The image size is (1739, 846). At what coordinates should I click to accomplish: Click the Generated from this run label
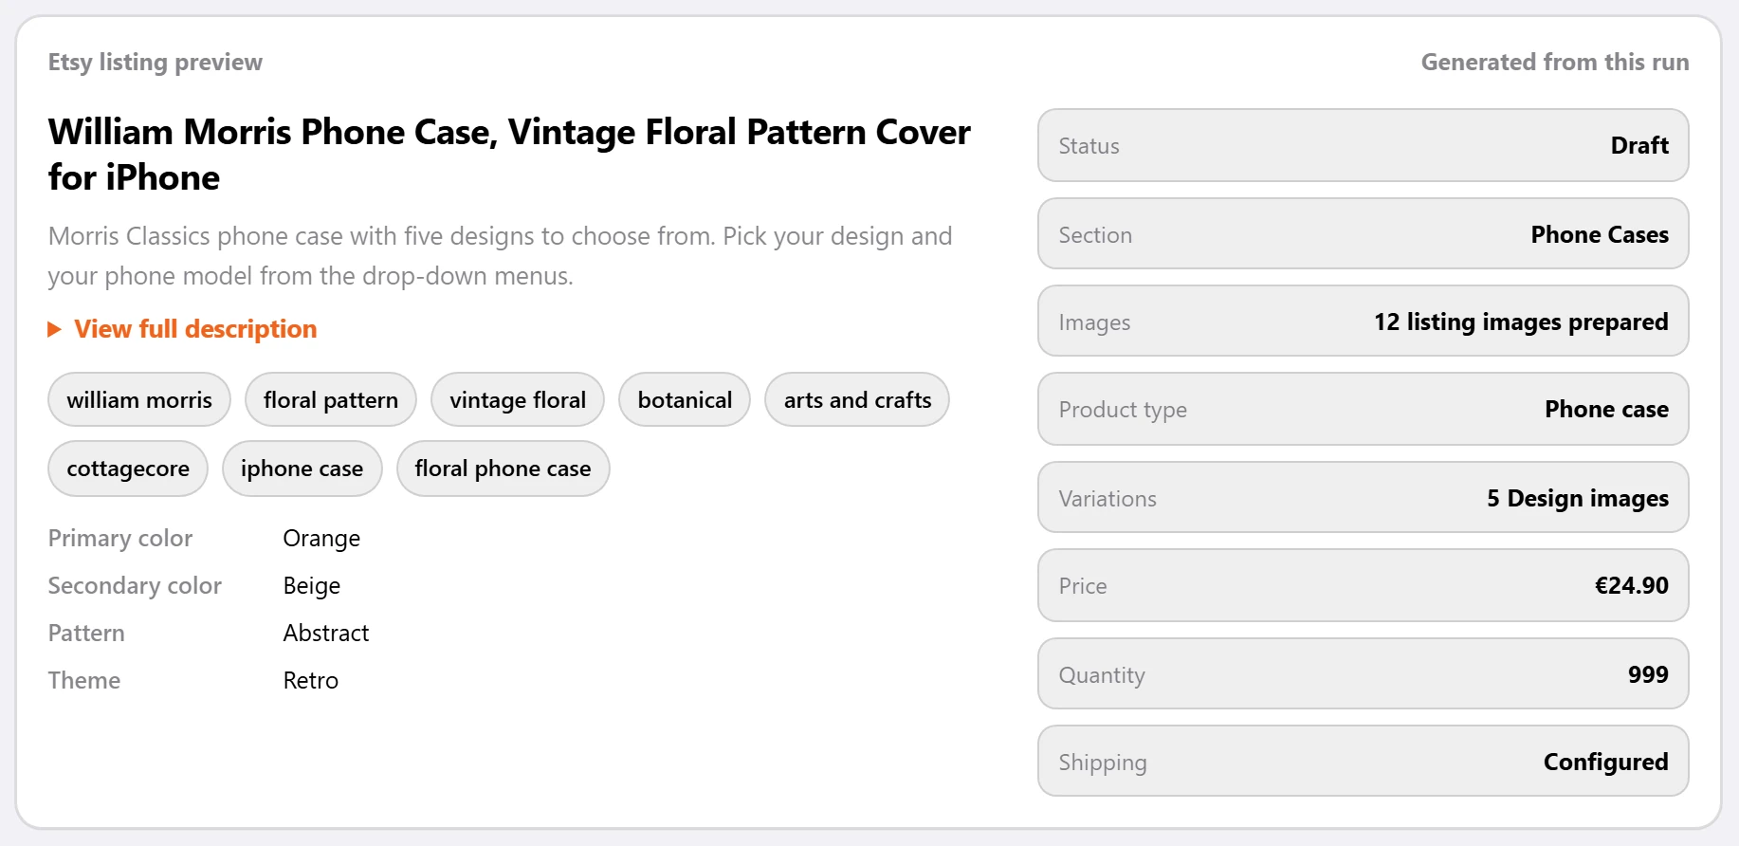point(1555,63)
